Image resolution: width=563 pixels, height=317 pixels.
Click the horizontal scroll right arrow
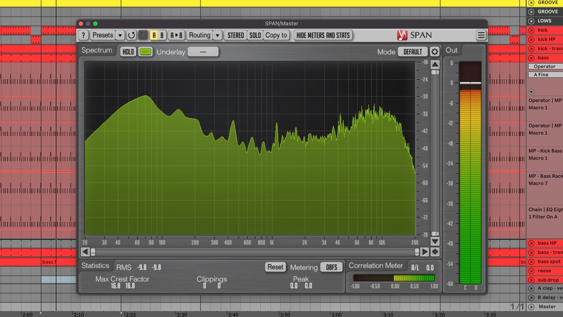pyautogui.click(x=424, y=252)
